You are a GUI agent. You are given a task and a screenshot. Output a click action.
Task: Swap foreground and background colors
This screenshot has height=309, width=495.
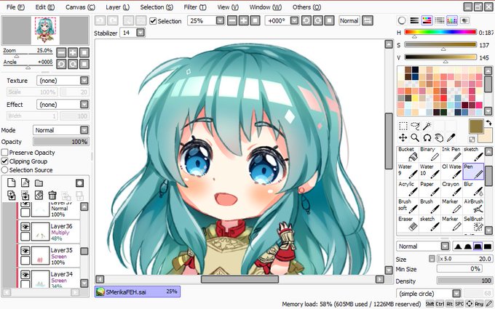[x=488, y=123]
